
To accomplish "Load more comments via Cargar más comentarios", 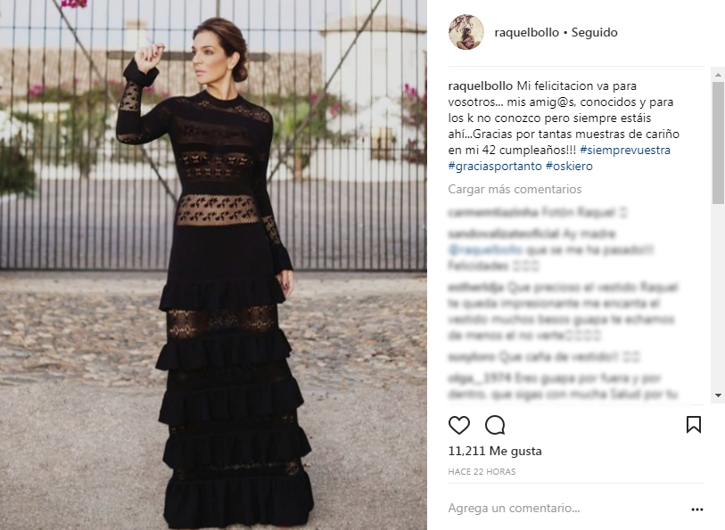I will click(515, 189).
